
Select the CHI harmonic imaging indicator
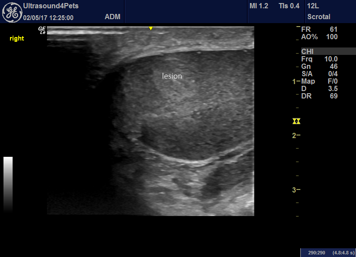pyautogui.click(x=307, y=51)
